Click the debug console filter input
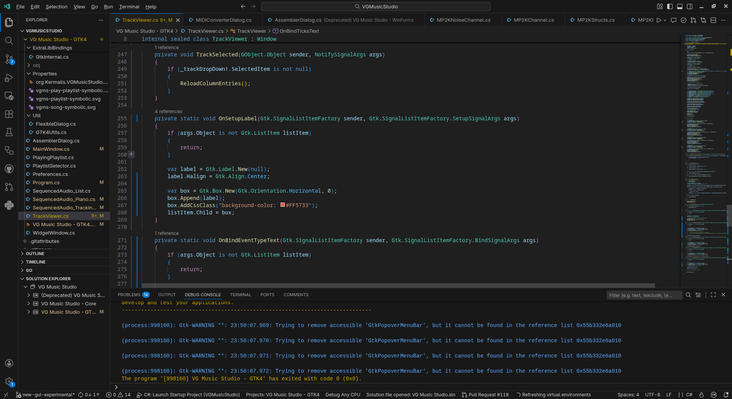Viewport: 732px width, 399px height. 644,295
